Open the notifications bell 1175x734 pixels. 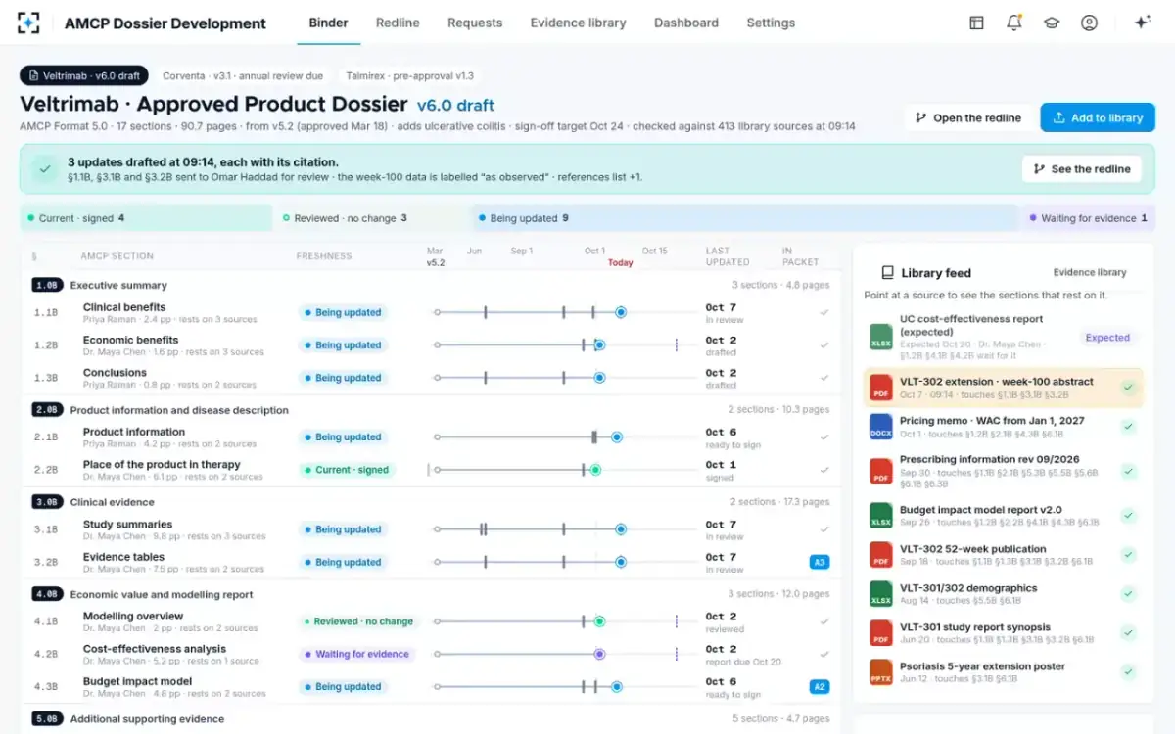click(x=1014, y=23)
